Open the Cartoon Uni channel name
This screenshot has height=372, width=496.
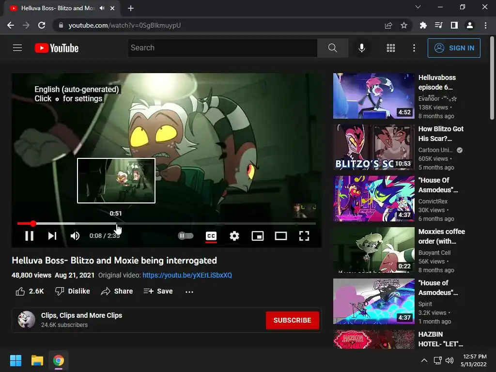(435, 150)
